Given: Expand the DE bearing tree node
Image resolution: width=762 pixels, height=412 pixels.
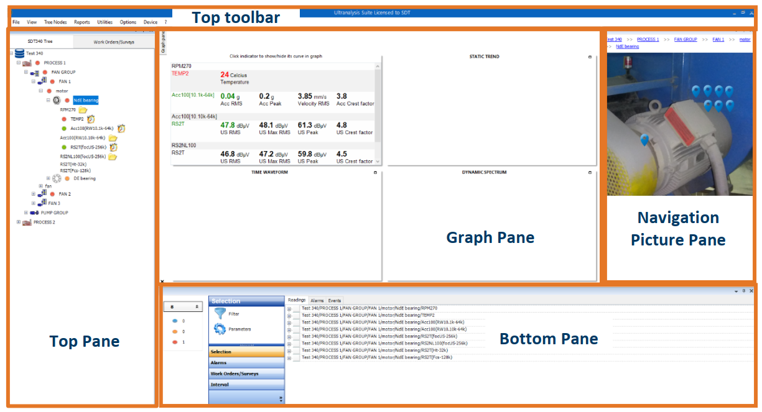Looking at the screenshot, I should click(x=48, y=178).
